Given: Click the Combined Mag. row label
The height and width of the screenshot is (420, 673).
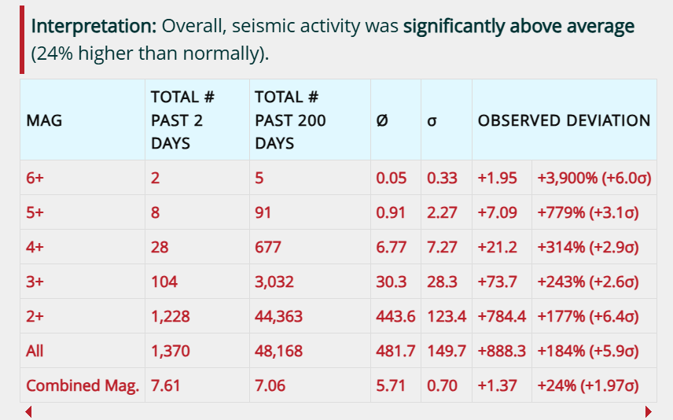Looking at the screenshot, I should coord(83,385).
